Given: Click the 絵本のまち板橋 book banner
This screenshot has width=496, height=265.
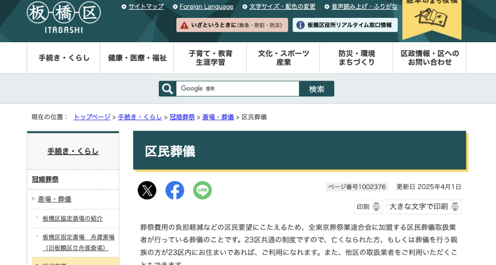Looking at the screenshot, I should point(432,17).
